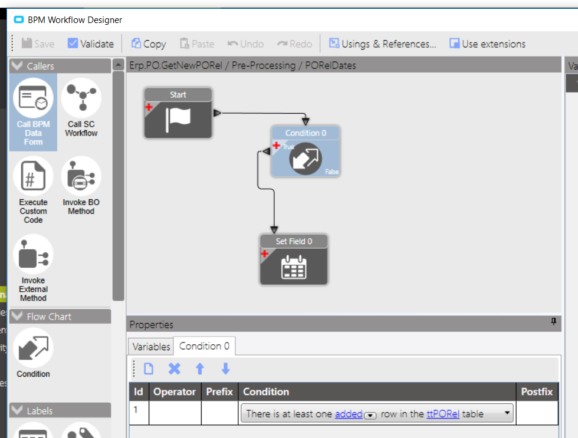Switch to the Variables tab
578x438 pixels.
point(151,347)
